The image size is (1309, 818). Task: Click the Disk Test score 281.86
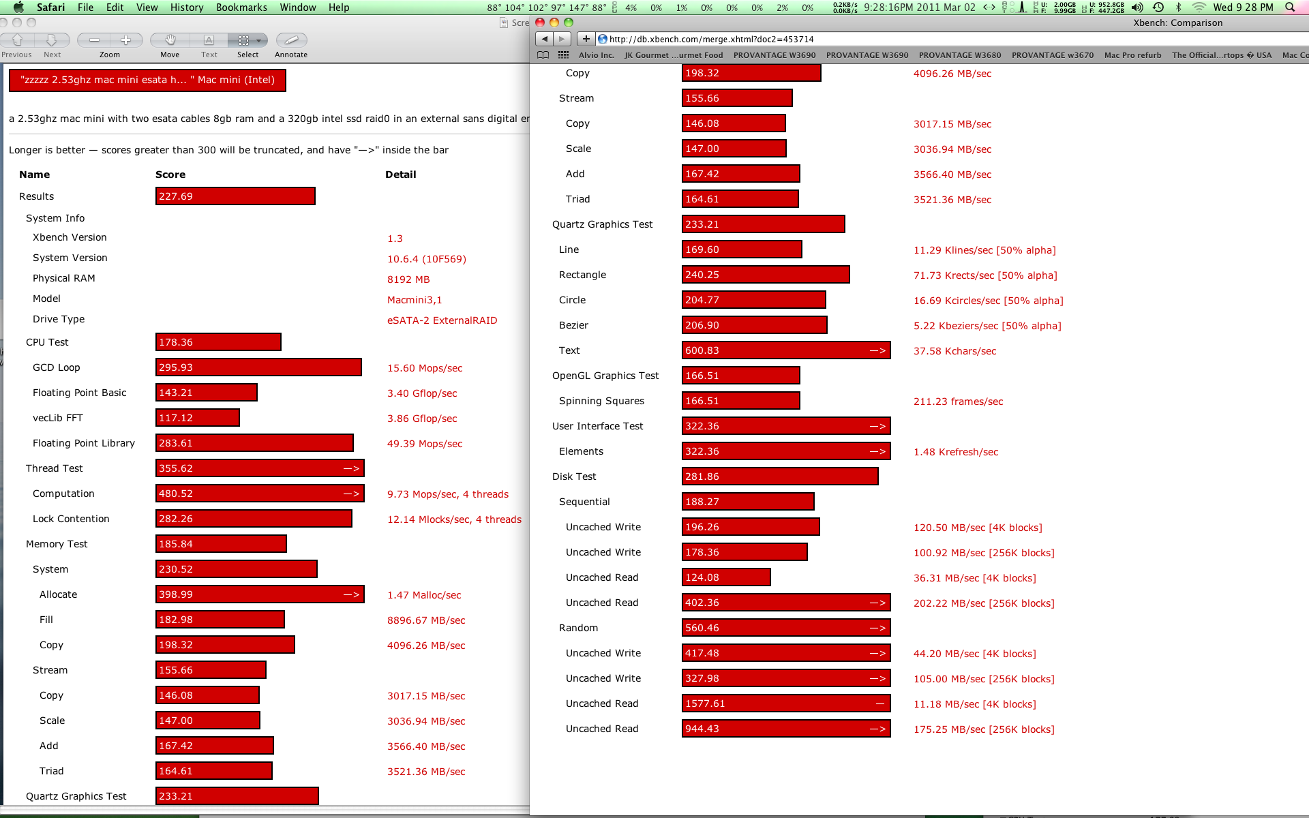(780, 476)
